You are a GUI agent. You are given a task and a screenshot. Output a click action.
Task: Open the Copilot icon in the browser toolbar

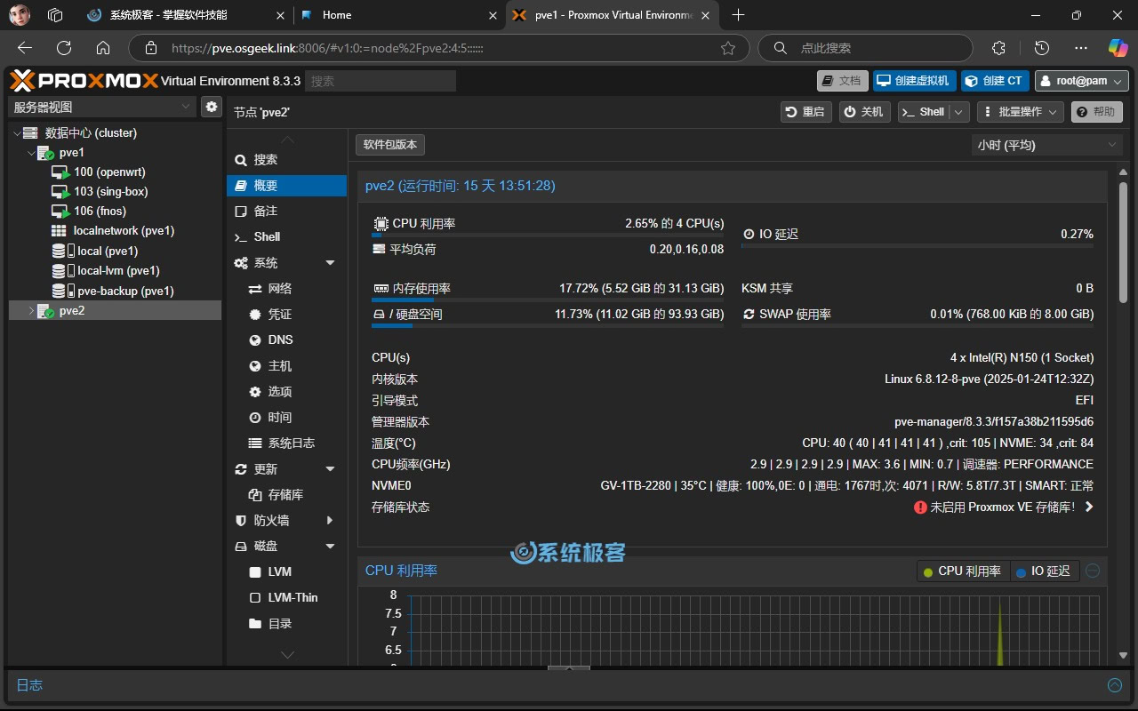(x=1117, y=48)
